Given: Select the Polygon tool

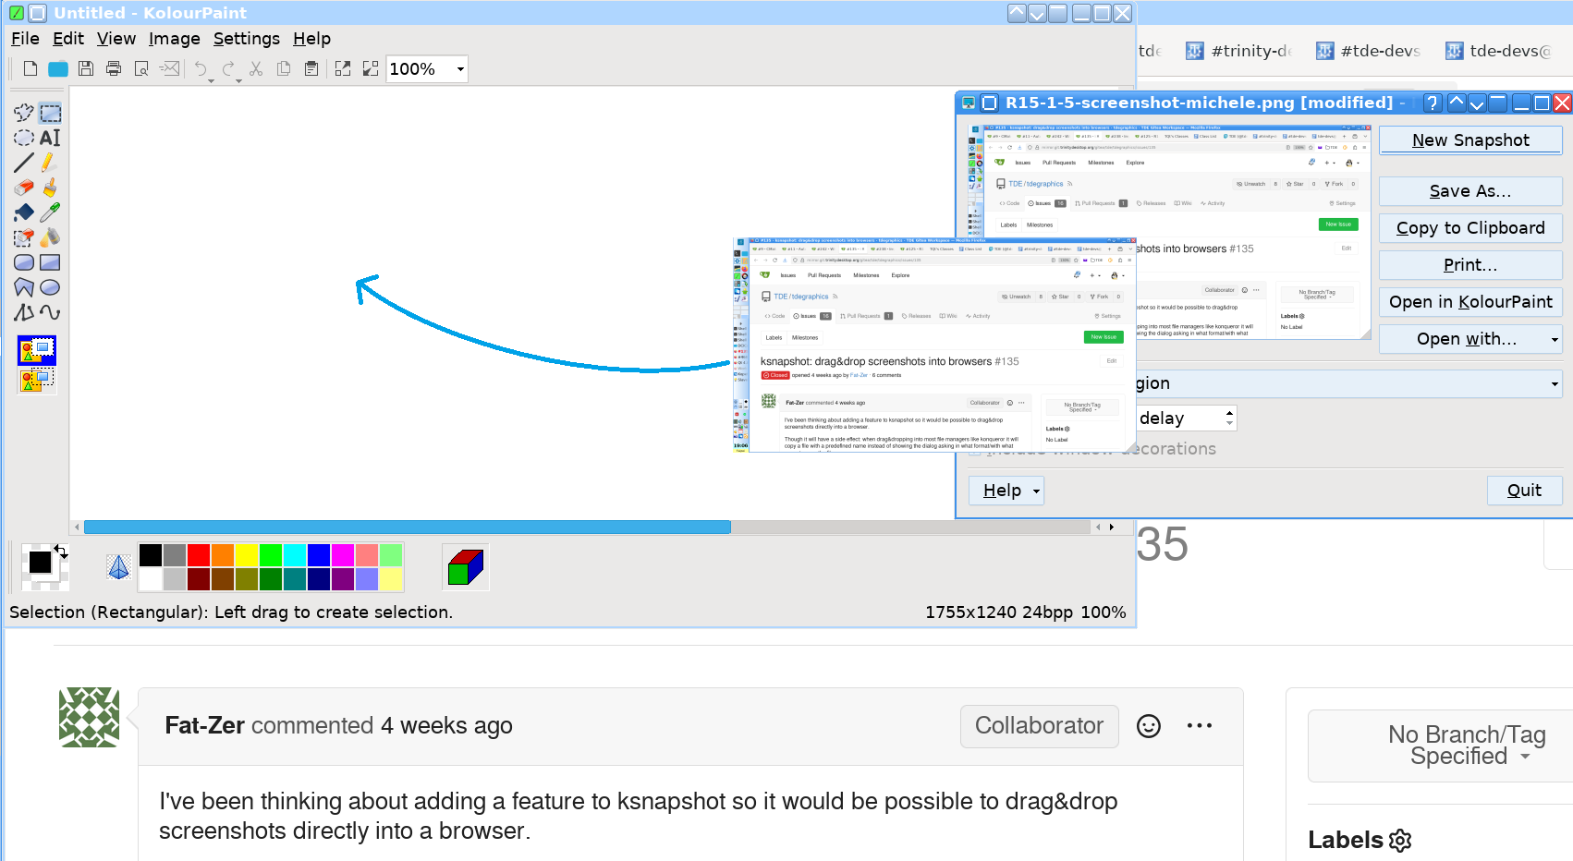Looking at the screenshot, I should (24, 287).
